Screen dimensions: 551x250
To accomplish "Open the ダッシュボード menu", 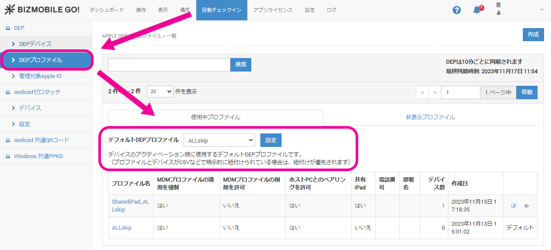I will tap(107, 10).
